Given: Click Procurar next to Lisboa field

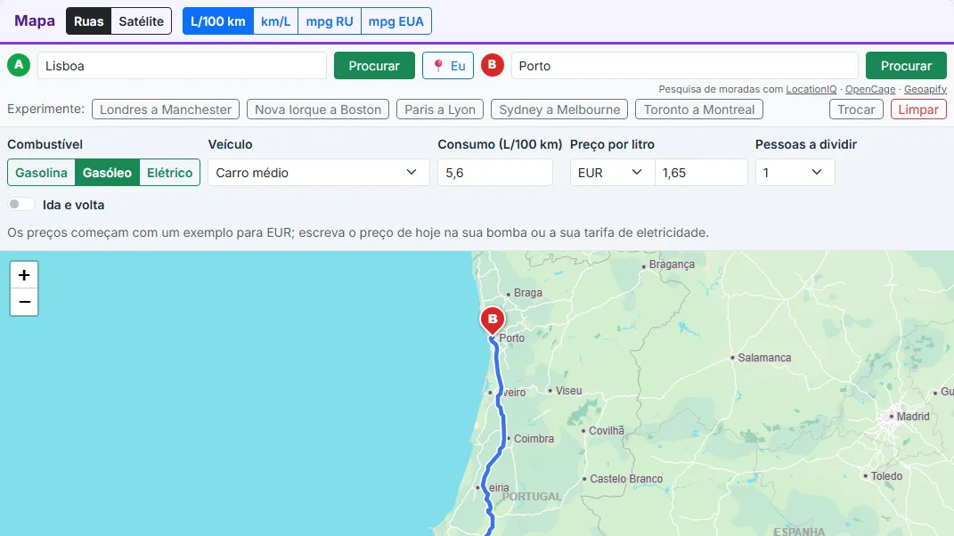Looking at the screenshot, I should pos(374,66).
